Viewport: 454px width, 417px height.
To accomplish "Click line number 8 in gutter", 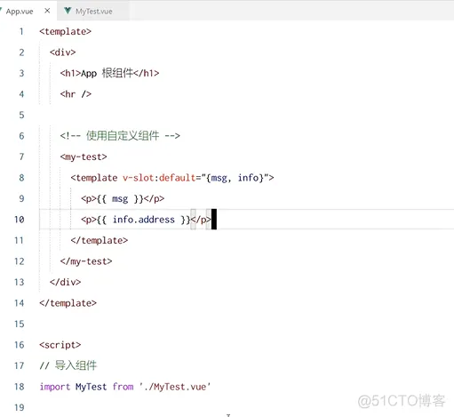I will tap(21, 178).
